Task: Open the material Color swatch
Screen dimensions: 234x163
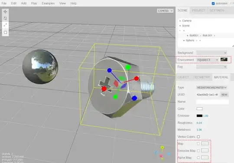Action: (x=199, y=109)
